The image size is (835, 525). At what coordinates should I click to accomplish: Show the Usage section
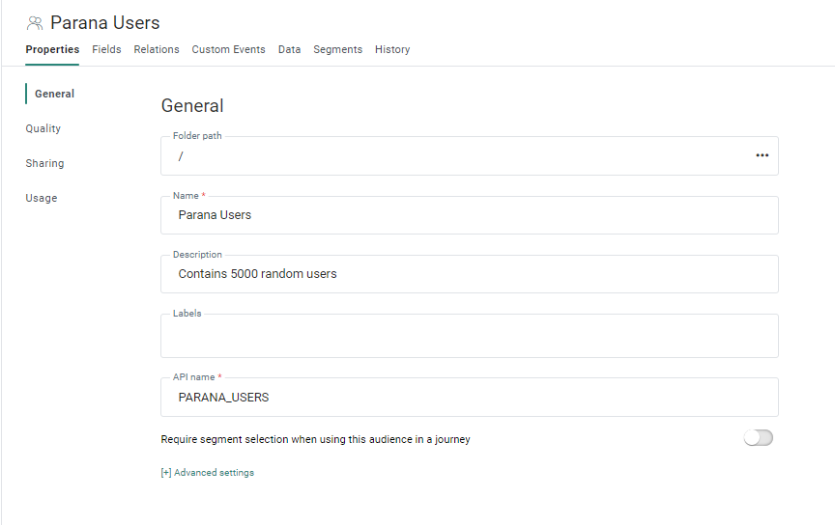pos(42,198)
